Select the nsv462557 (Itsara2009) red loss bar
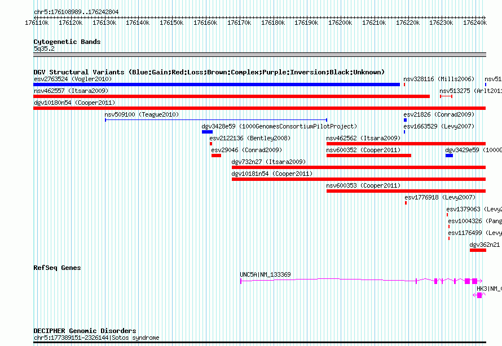Viewport: 502px width, 346px height. 231,96
